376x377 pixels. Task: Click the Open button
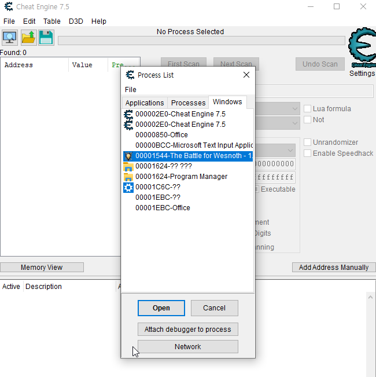click(x=161, y=308)
